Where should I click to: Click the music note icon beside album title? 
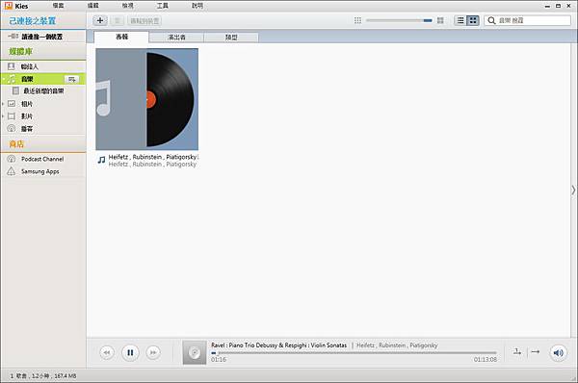(102, 160)
